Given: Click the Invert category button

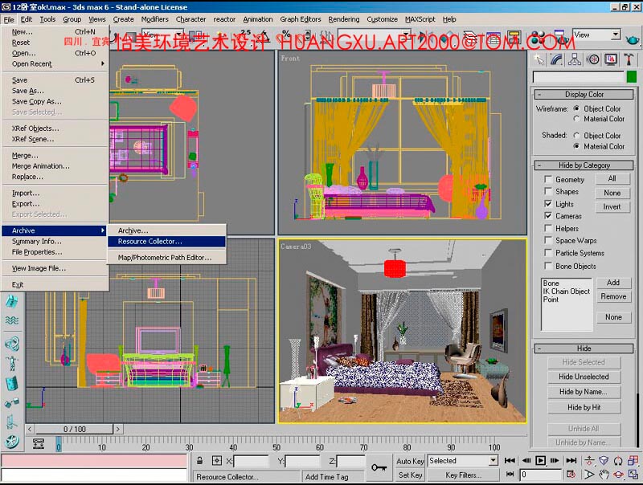Looking at the screenshot, I should (612, 207).
